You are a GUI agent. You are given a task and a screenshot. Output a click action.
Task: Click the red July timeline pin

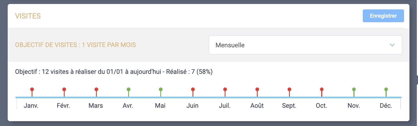point(225,90)
